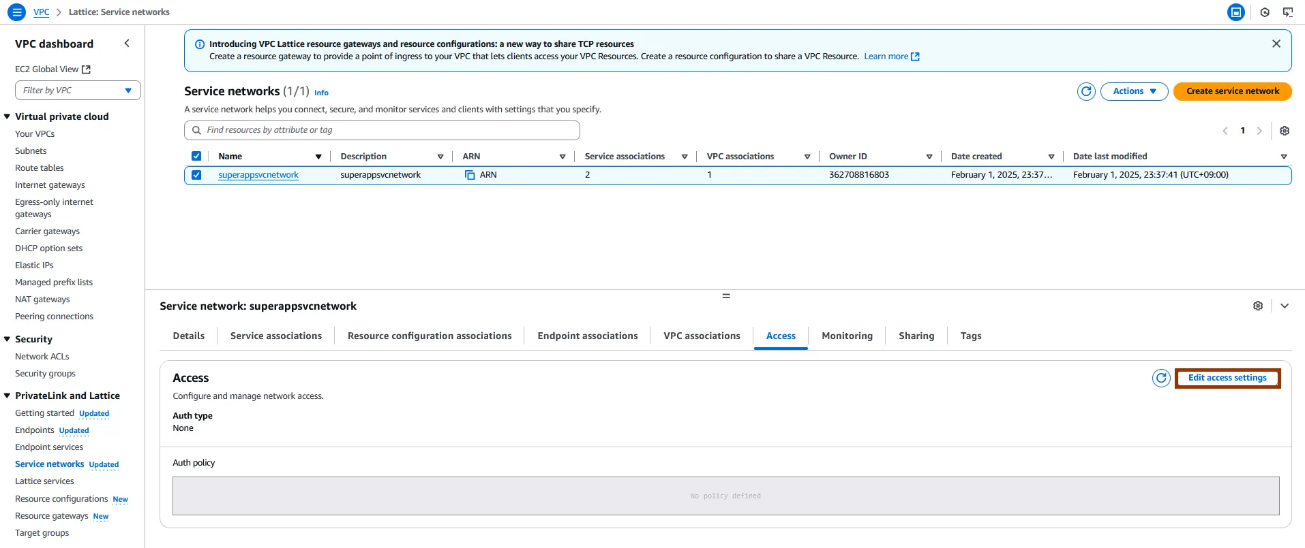Dismiss the VPC Lattice info banner
This screenshot has height=548, width=1305.
pos(1276,44)
